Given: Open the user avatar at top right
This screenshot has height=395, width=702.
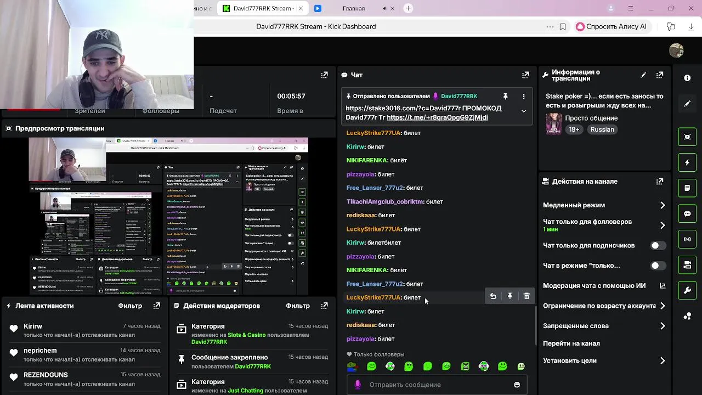Looking at the screenshot, I should point(676,50).
